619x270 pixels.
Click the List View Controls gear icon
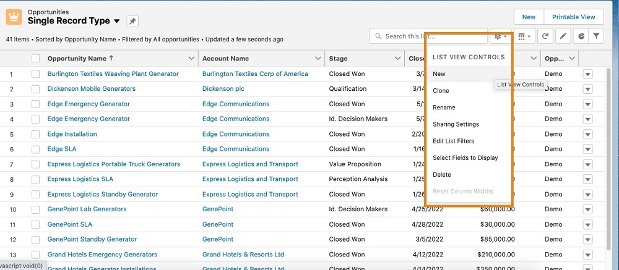point(500,36)
